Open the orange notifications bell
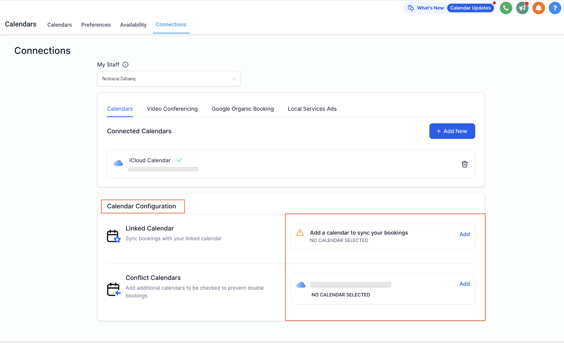This screenshot has height=343, width=564. pos(538,8)
